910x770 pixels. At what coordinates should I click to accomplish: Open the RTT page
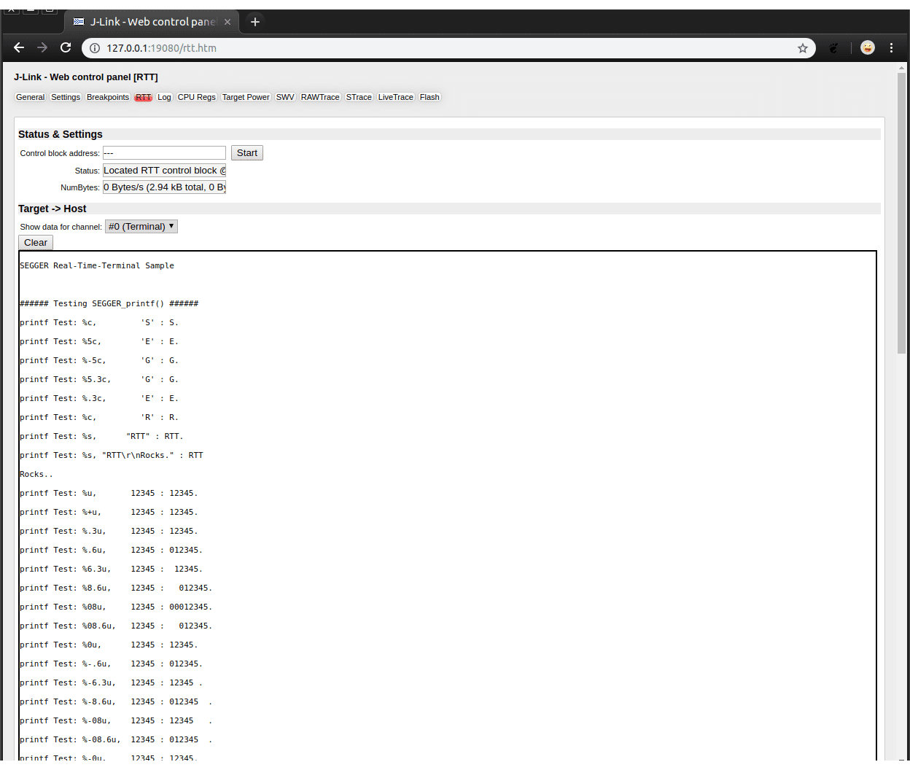coord(144,97)
